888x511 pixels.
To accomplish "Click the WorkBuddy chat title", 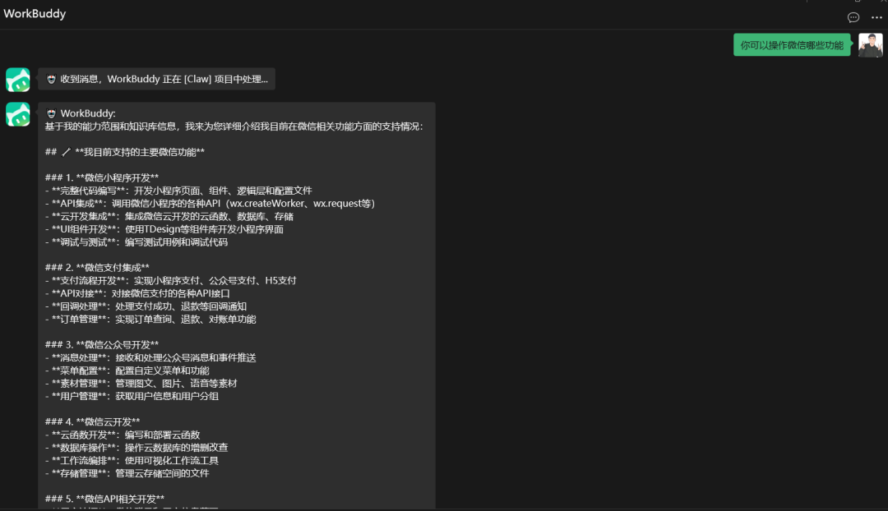I will pos(35,14).
